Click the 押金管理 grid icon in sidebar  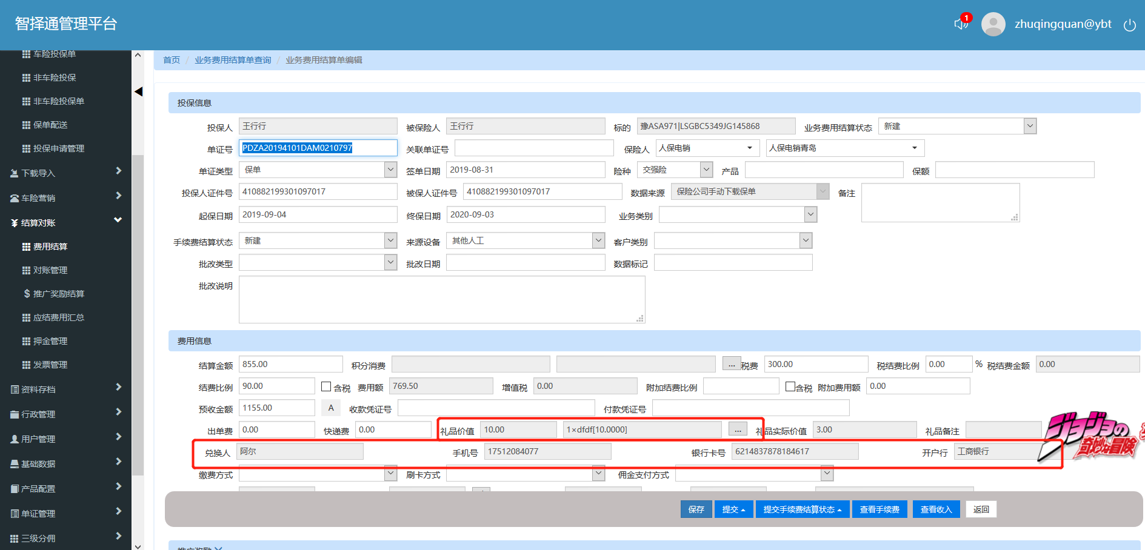coord(26,341)
